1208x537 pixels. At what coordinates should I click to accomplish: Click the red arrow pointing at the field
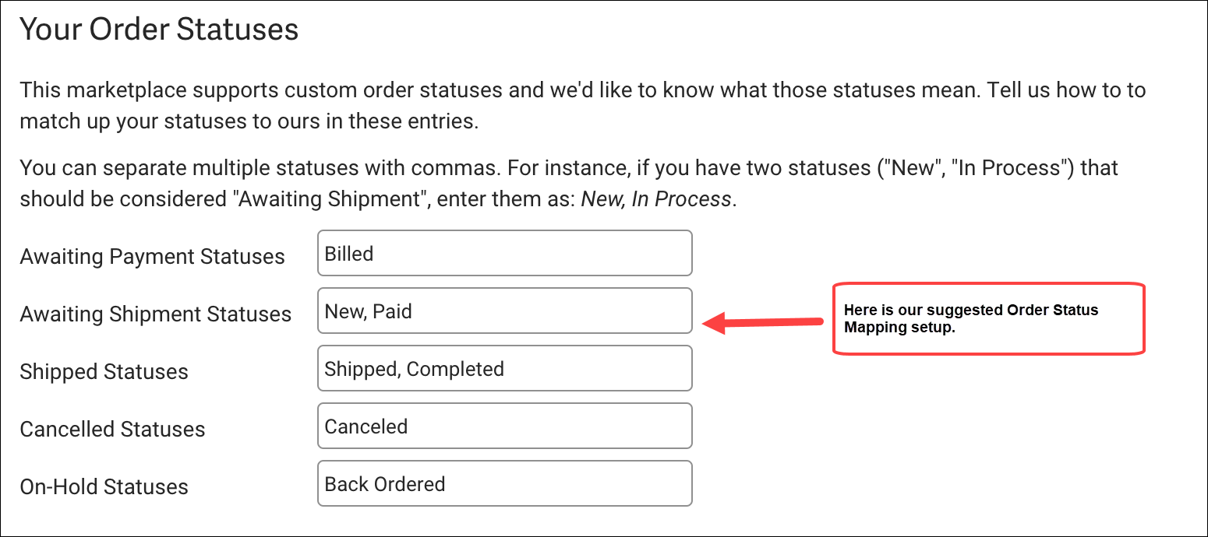pos(763,321)
